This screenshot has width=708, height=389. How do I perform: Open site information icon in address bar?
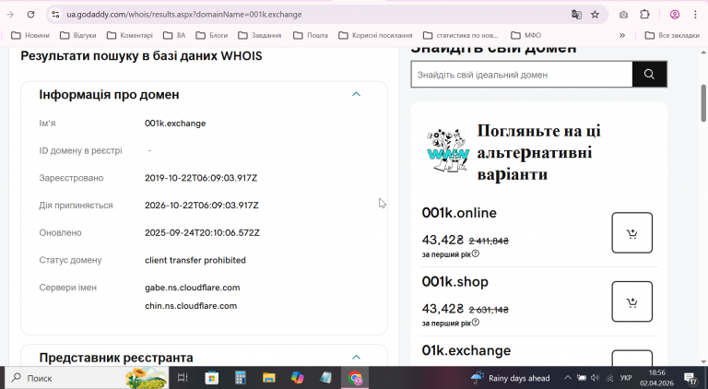[x=55, y=15]
